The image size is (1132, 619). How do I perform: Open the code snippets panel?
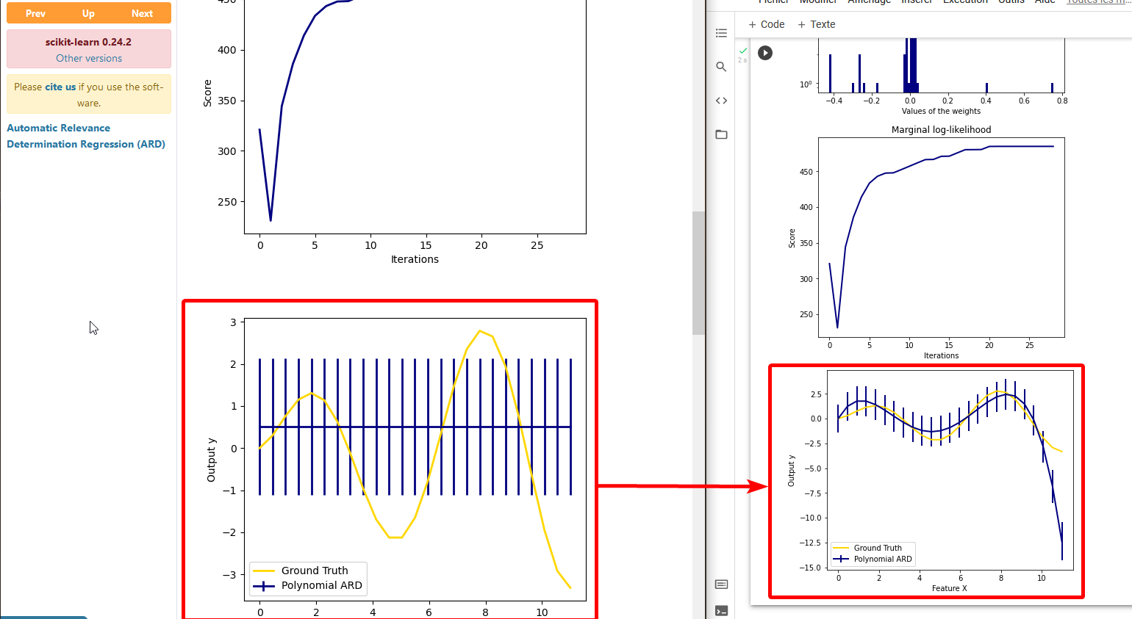(x=721, y=101)
